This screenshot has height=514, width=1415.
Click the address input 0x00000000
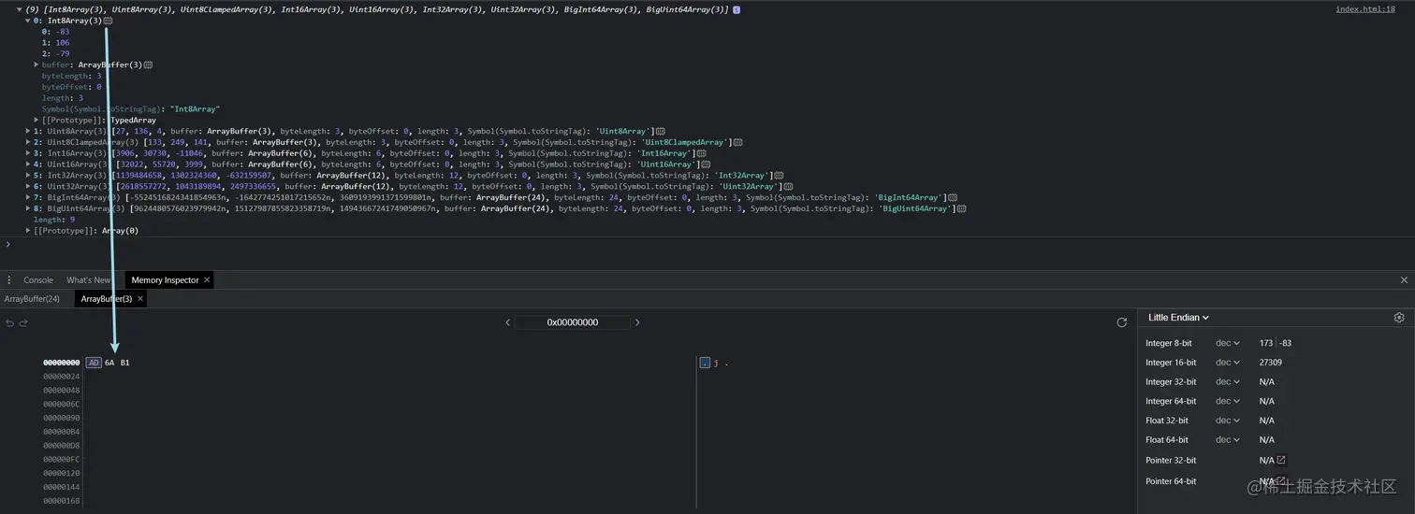tap(573, 322)
